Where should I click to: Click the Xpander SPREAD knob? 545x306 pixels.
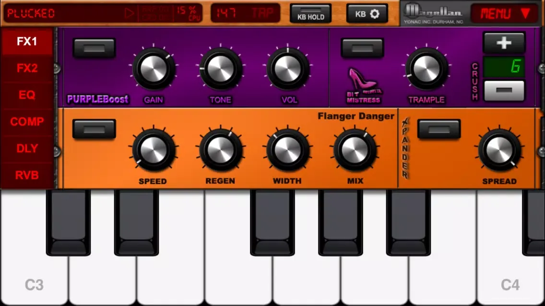pyautogui.click(x=499, y=150)
